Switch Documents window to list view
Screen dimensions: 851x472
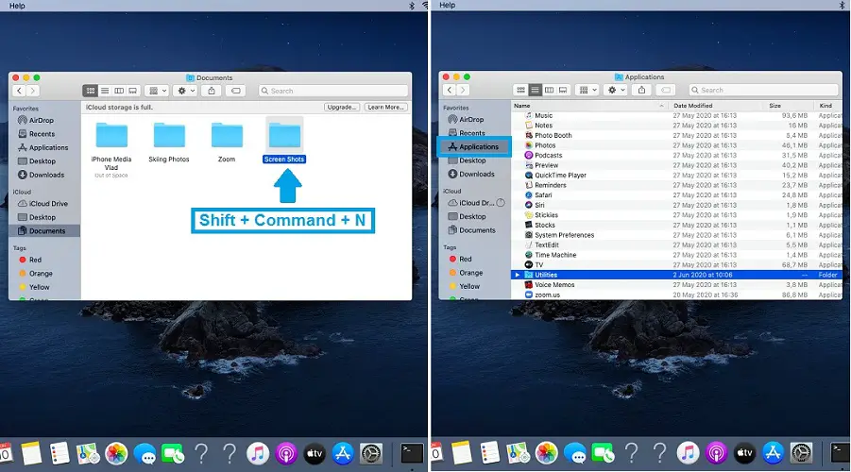pyautogui.click(x=105, y=91)
